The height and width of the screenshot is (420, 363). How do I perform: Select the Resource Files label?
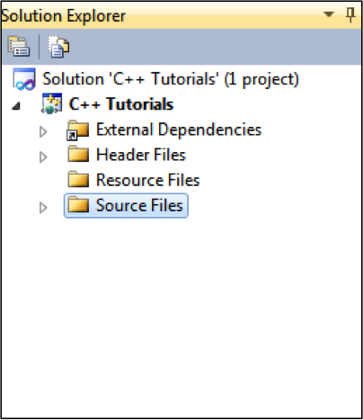coord(147,180)
